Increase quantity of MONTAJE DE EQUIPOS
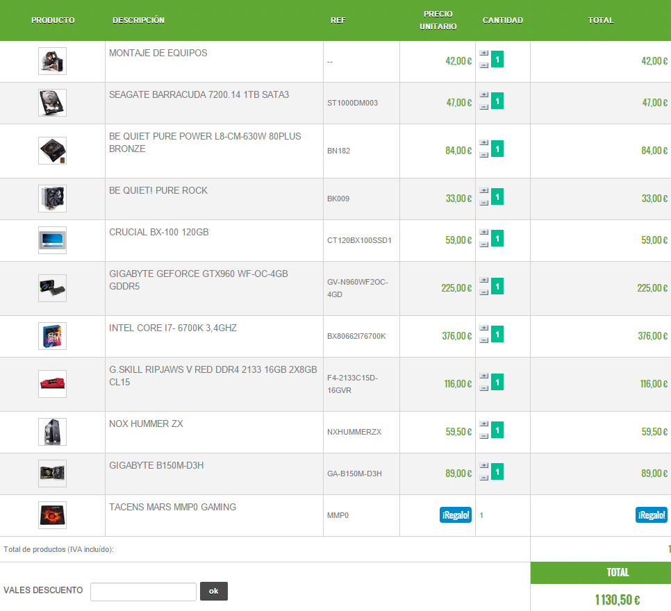This screenshot has height=611, width=671. tap(483, 53)
